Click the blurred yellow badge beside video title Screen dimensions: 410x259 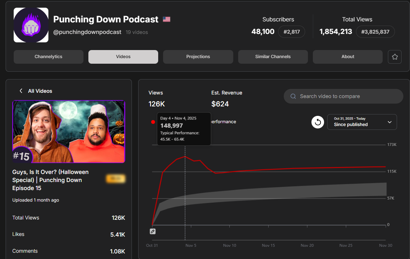point(116,178)
